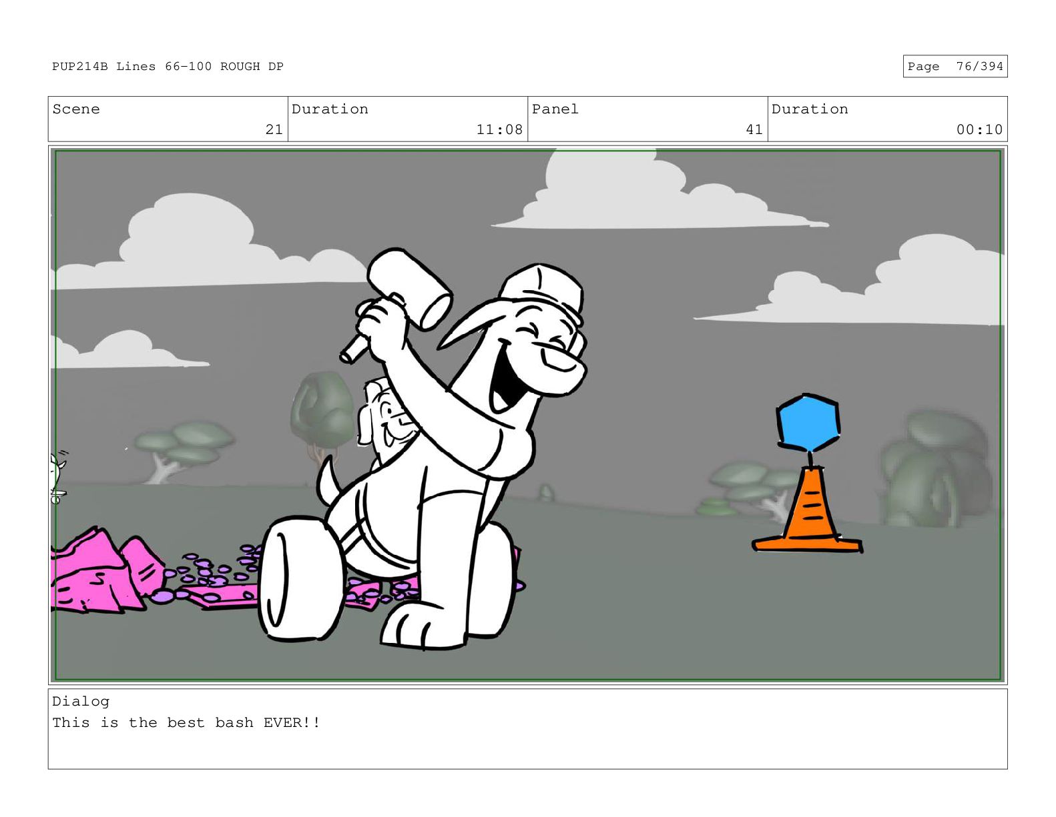
Task: Click the blue hexagon atop the cone
Action: [x=808, y=422]
